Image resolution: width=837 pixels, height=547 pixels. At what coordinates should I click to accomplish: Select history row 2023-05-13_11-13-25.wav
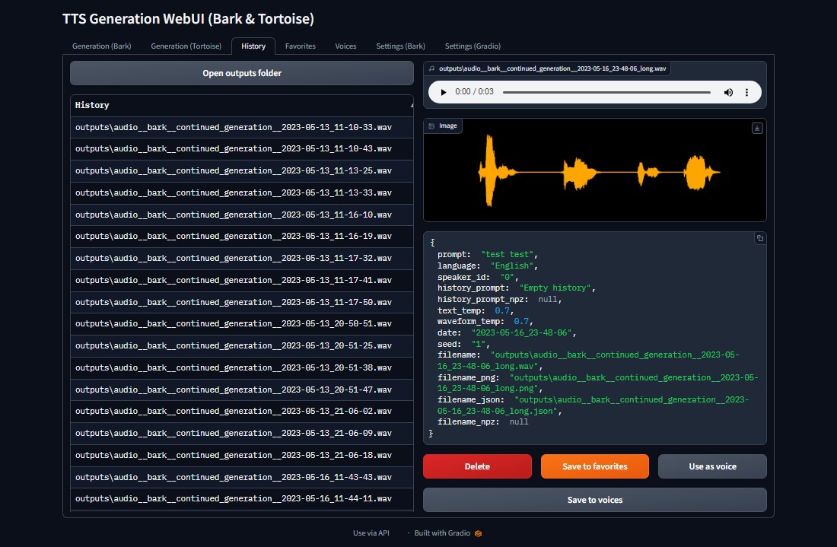pyautogui.click(x=242, y=170)
